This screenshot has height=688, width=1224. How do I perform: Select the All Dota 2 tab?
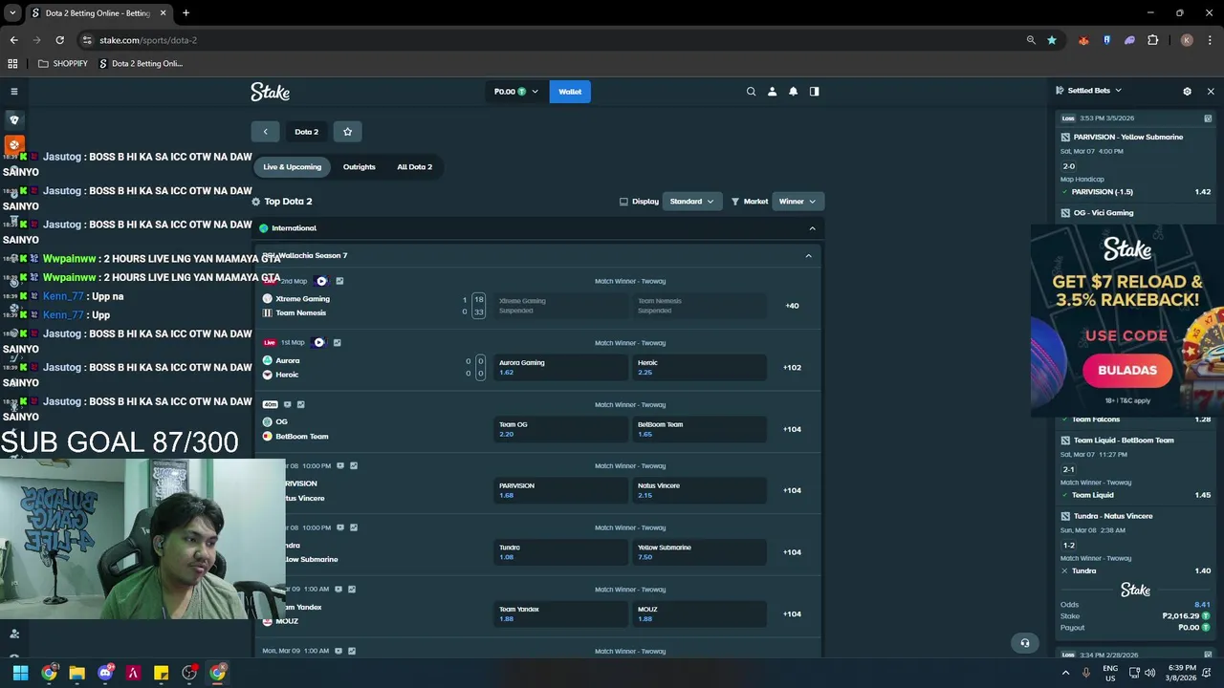click(414, 167)
